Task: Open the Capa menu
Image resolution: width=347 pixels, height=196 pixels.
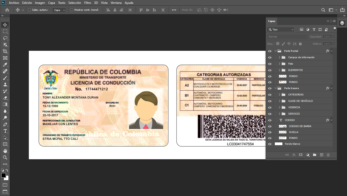Action: pos(52,3)
